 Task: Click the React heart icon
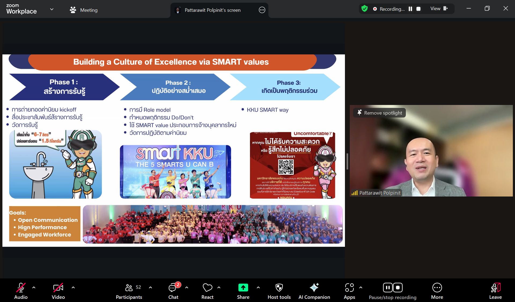point(207,288)
